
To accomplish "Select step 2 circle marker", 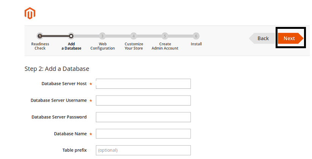I will pyautogui.click(x=71, y=36).
